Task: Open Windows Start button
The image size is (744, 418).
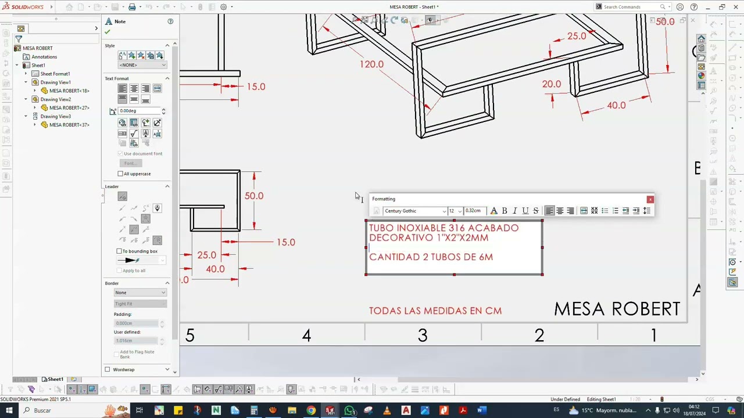Action: 9,410
